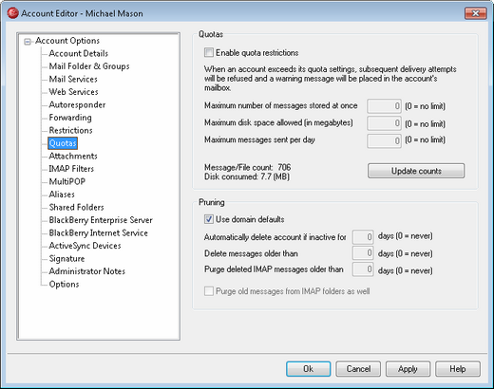Image resolution: width=494 pixels, height=389 pixels.
Task: Collapse the Account Options tree node
Action: [28, 42]
